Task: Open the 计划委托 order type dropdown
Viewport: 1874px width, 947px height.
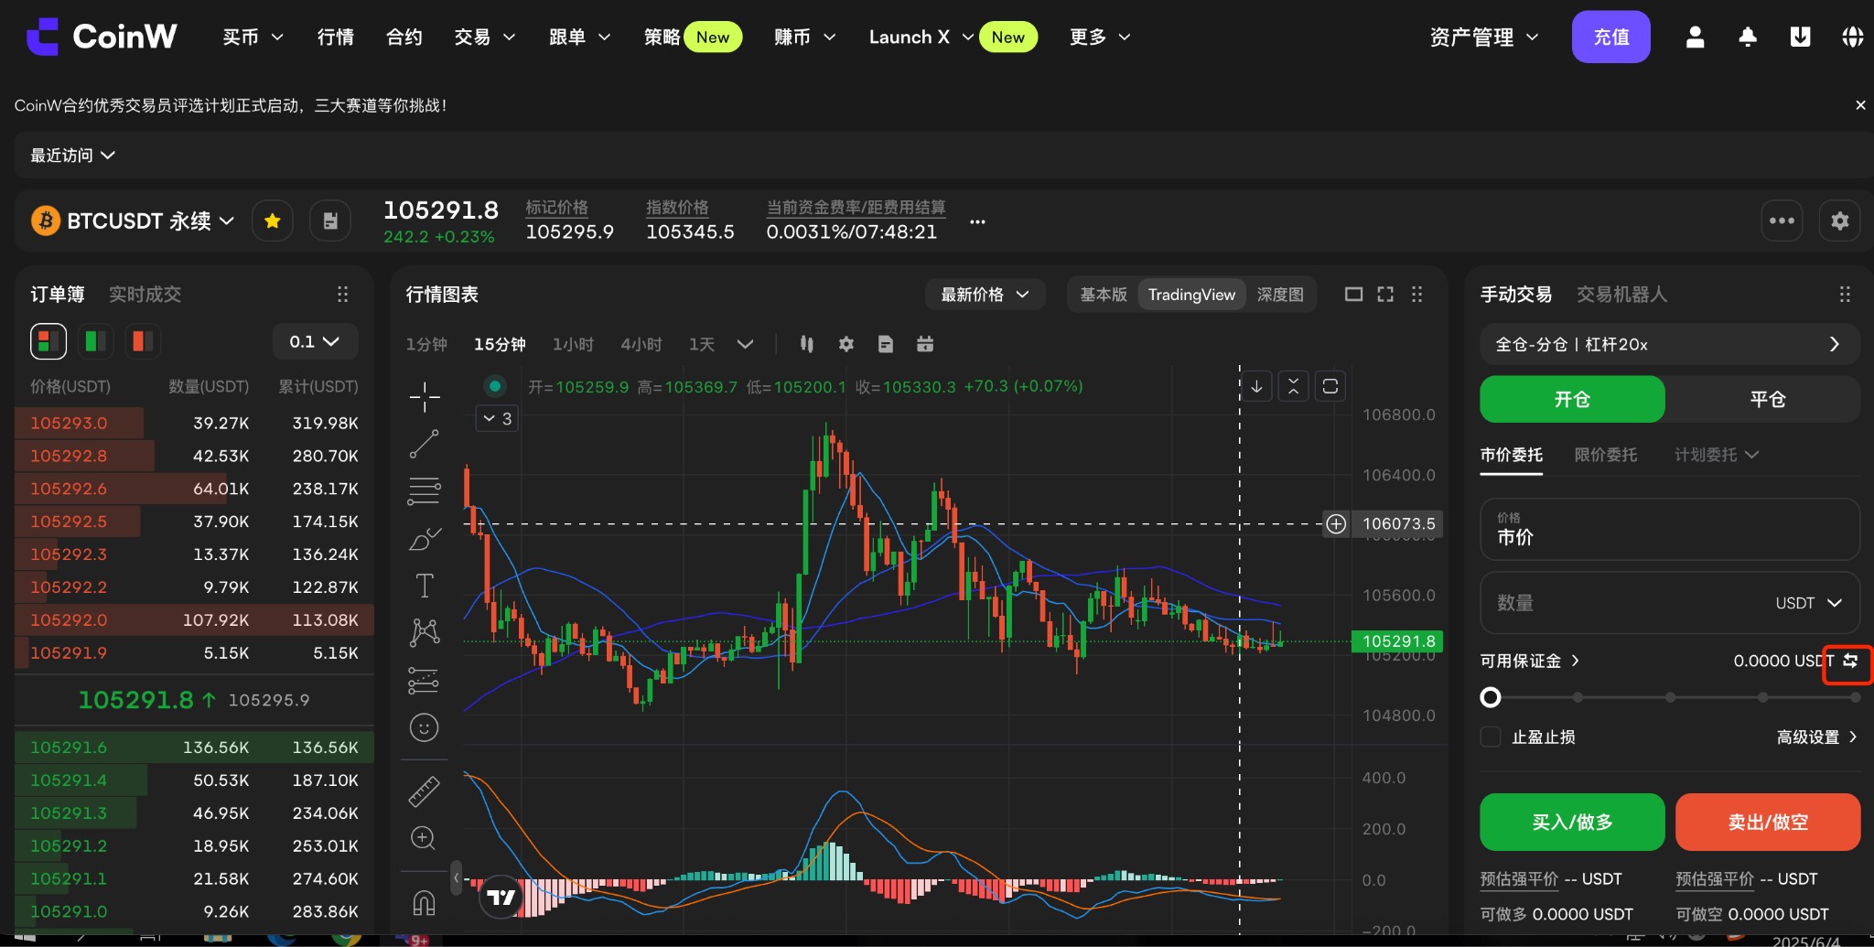Action: (1717, 455)
